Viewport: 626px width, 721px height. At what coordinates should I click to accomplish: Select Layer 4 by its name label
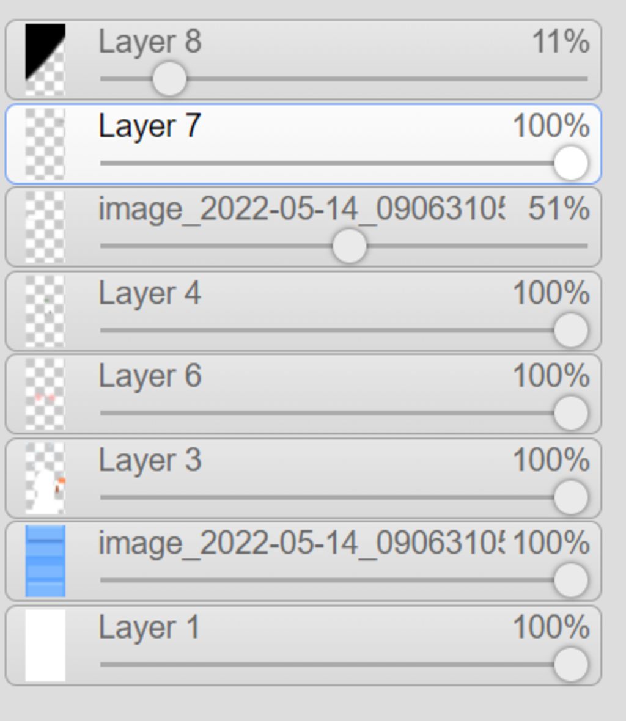tap(150, 293)
